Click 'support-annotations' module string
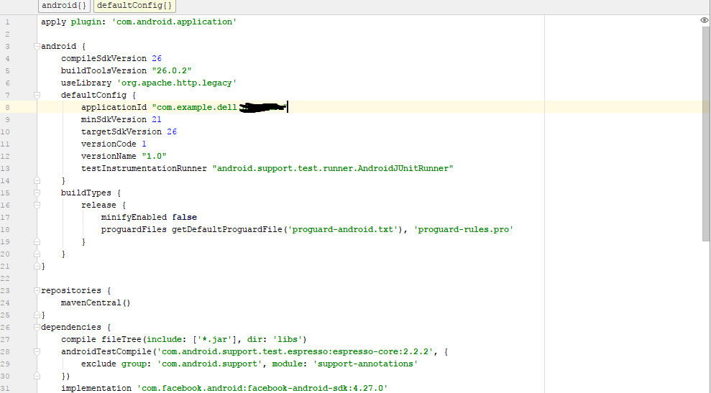The width and height of the screenshot is (711, 393). pyautogui.click(x=365, y=364)
